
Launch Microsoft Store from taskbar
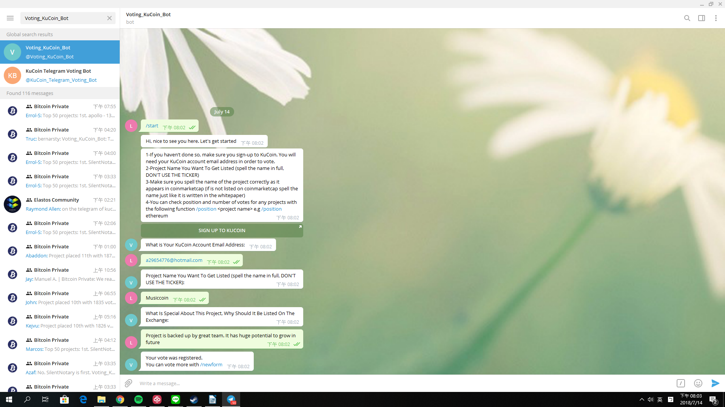click(x=65, y=399)
